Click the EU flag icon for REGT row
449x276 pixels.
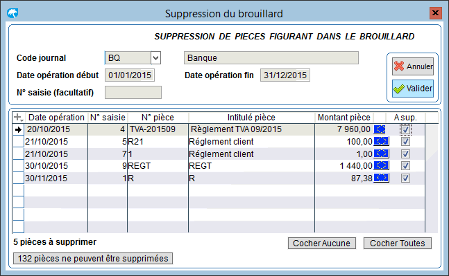click(x=381, y=165)
